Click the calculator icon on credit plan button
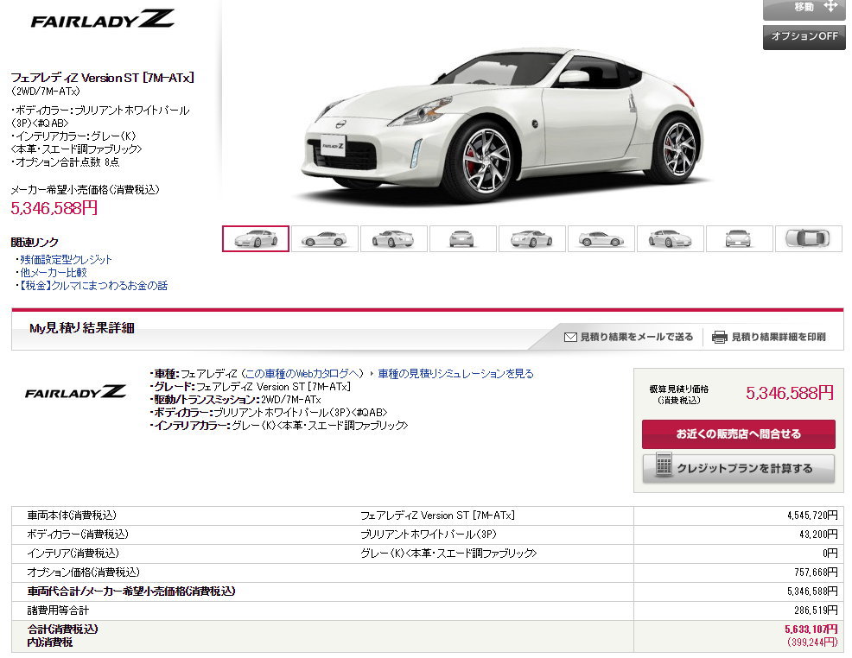852x658 pixels. [x=664, y=465]
